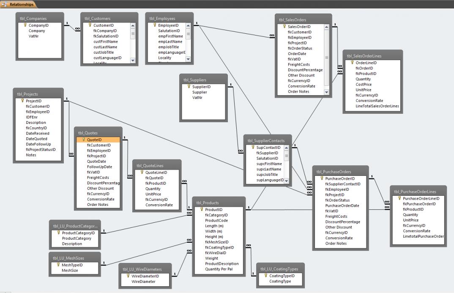Click the IDFEnr field in tbl_Projects
The height and width of the screenshot is (293, 454).
coord(32,117)
